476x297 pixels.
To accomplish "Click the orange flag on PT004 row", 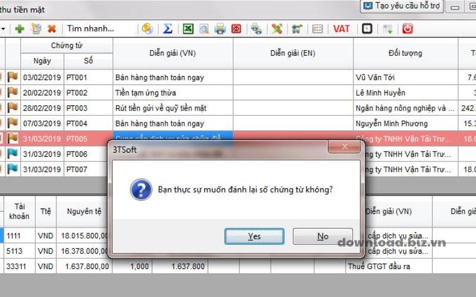I will (12, 123).
